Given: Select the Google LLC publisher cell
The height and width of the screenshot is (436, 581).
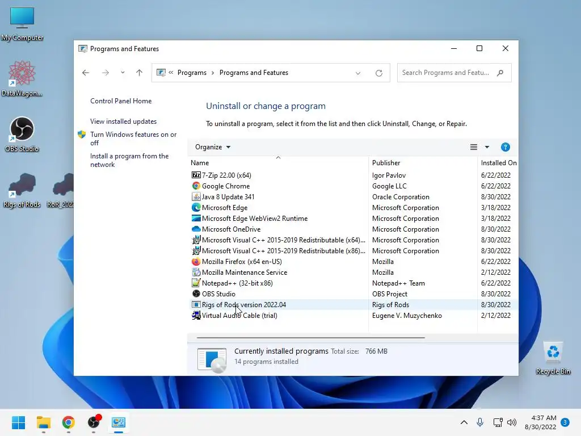Looking at the screenshot, I should pyautogui.click(x=389, y=186).
